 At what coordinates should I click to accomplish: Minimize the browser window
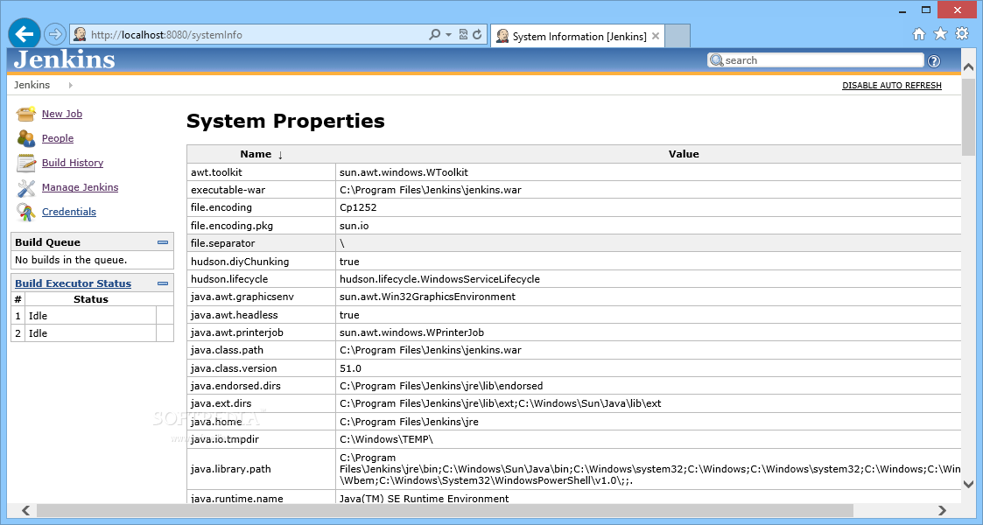[x=902, y=10]
